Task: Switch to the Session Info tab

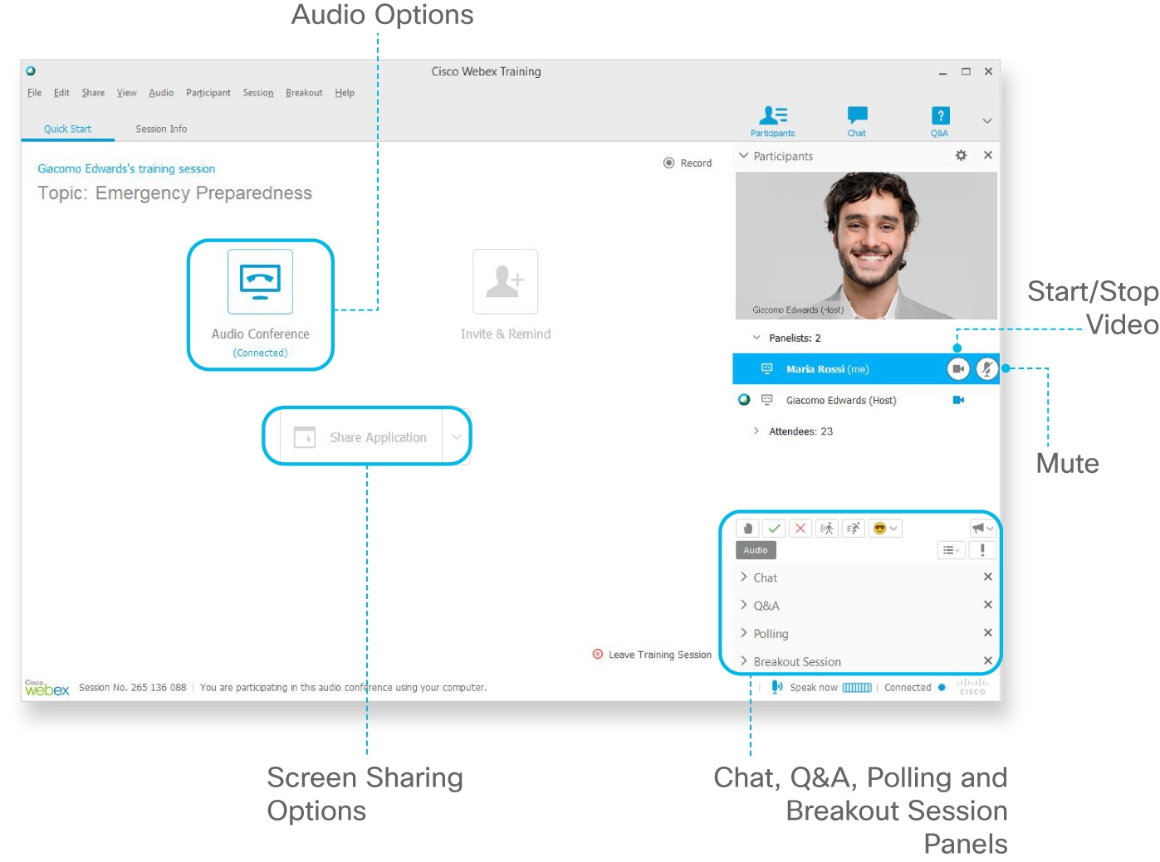Action: 161,129
